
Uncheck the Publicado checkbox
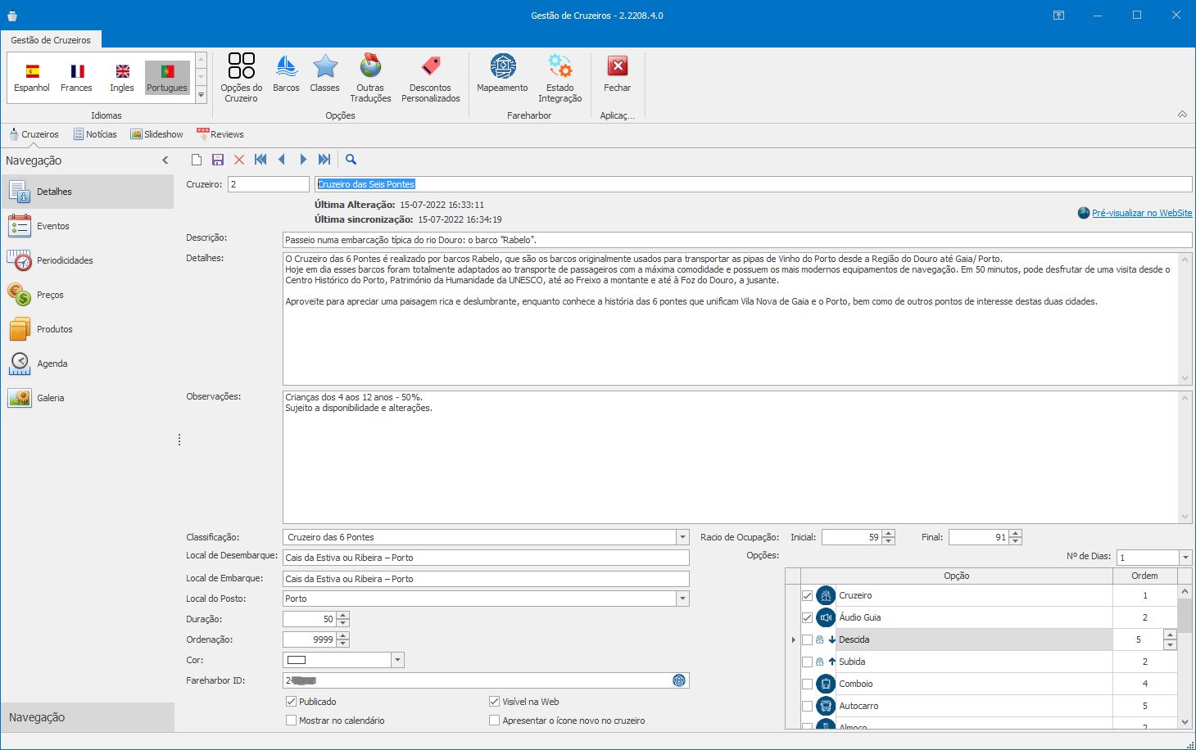click(x=291, y=702)
